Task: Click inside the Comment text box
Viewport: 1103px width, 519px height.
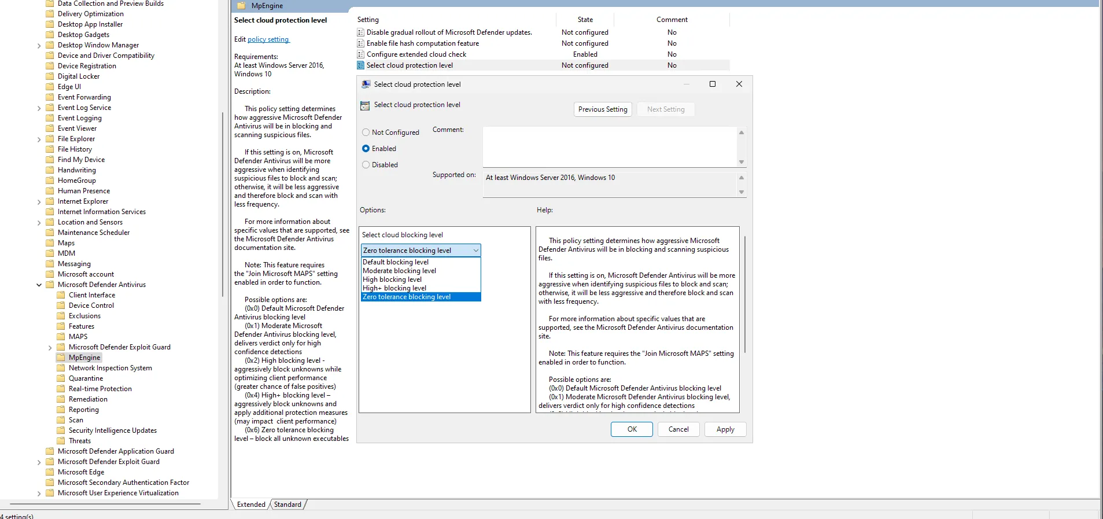Action: point(609,146)
